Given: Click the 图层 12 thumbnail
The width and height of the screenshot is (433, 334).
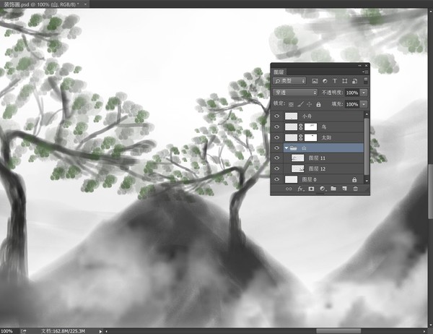Looking at the screenshot, I should pos(297,168).
